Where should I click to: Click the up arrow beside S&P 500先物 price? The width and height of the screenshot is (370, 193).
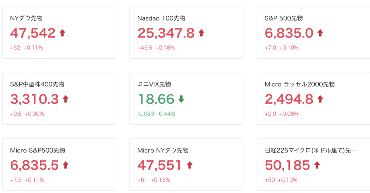click(x=320, y=33)
